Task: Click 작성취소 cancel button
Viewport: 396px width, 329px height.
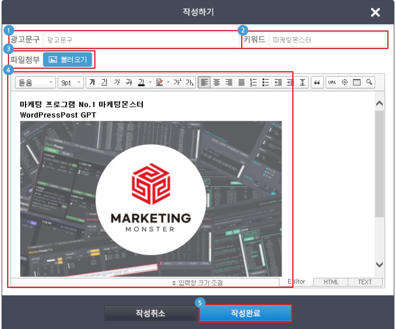Action: 150,313
